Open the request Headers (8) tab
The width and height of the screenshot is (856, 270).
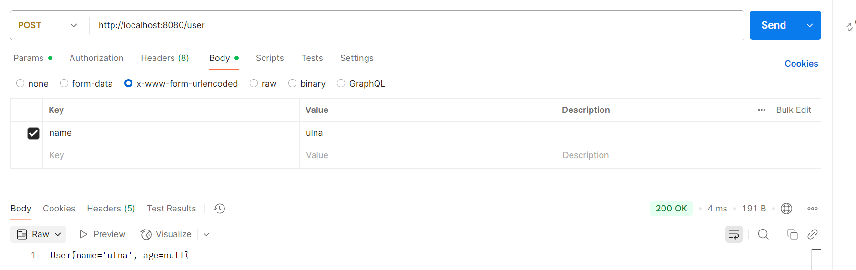(165, 58)
